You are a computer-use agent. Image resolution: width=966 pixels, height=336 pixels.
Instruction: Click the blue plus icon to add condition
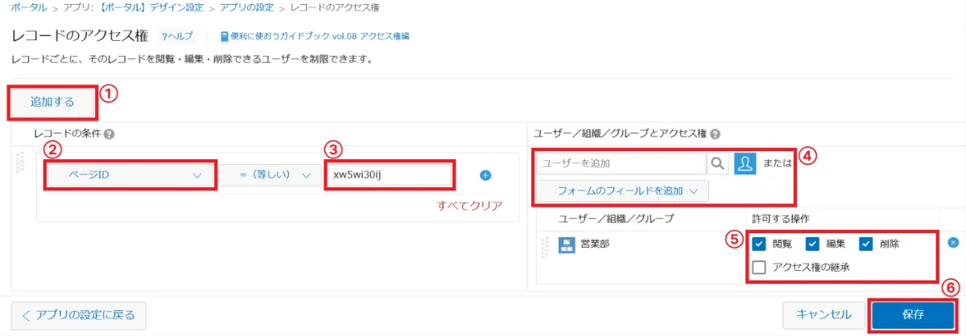(x=485, y=175)
